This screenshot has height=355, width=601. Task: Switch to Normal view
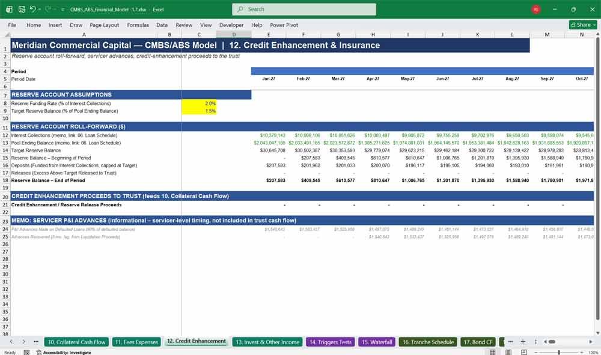click(493, 352)
